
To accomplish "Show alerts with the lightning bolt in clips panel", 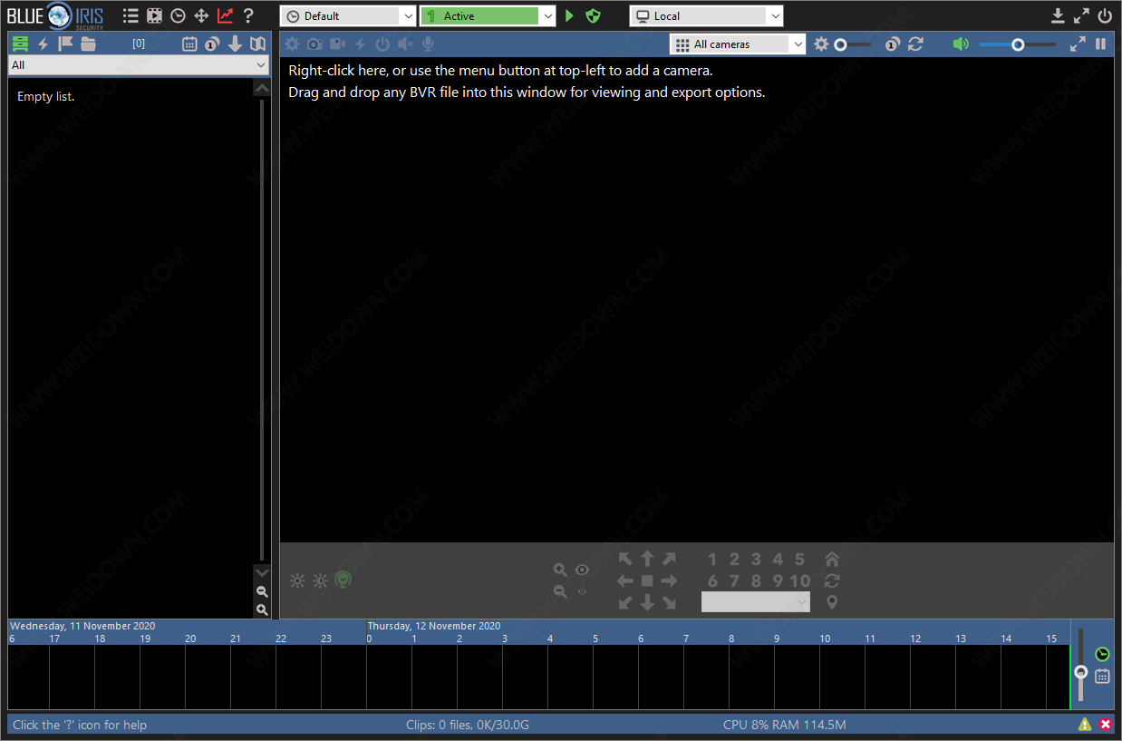I will click(x=43, y=44).
